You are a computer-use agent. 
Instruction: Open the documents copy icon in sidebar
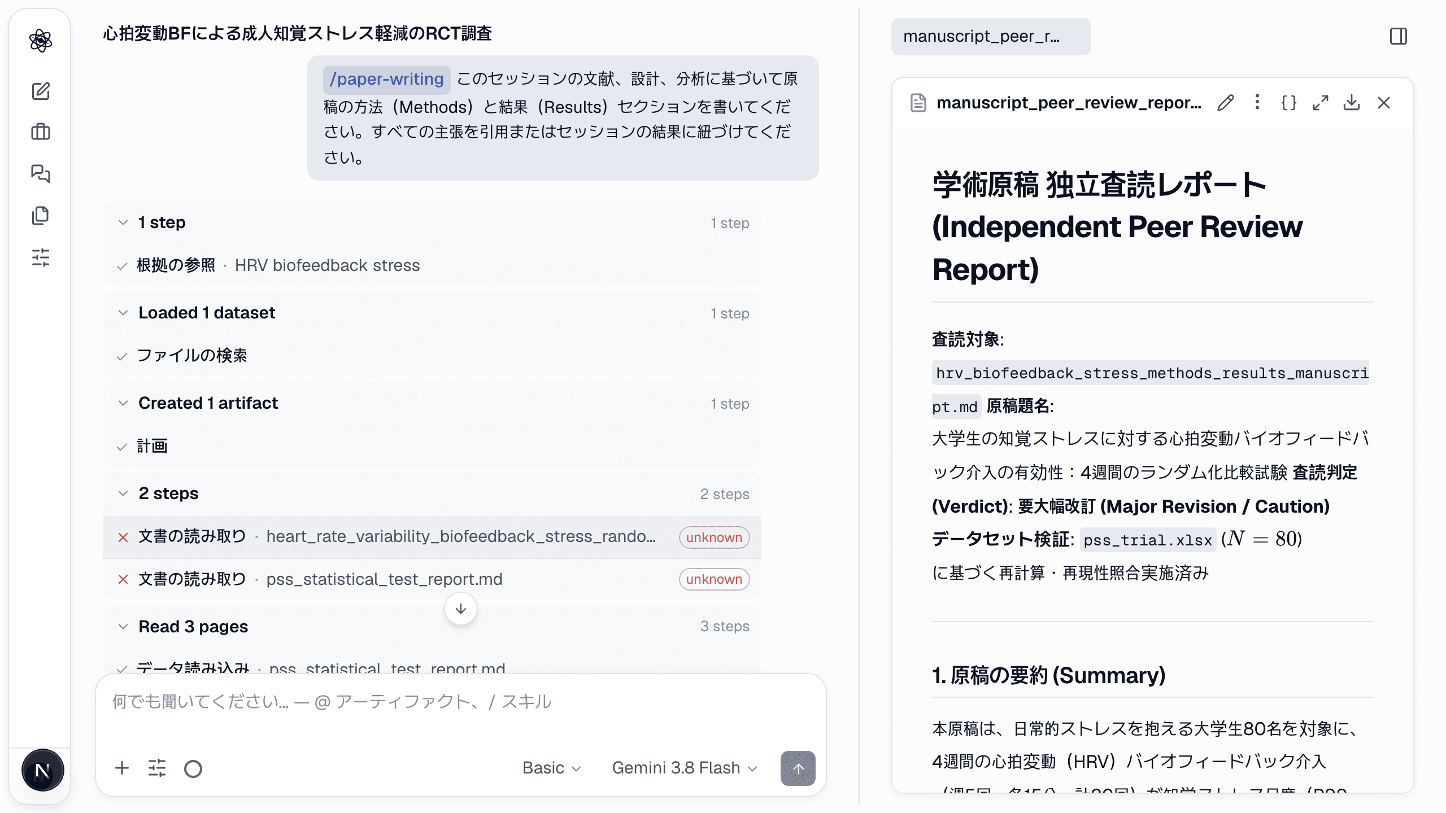pos(41,215)
